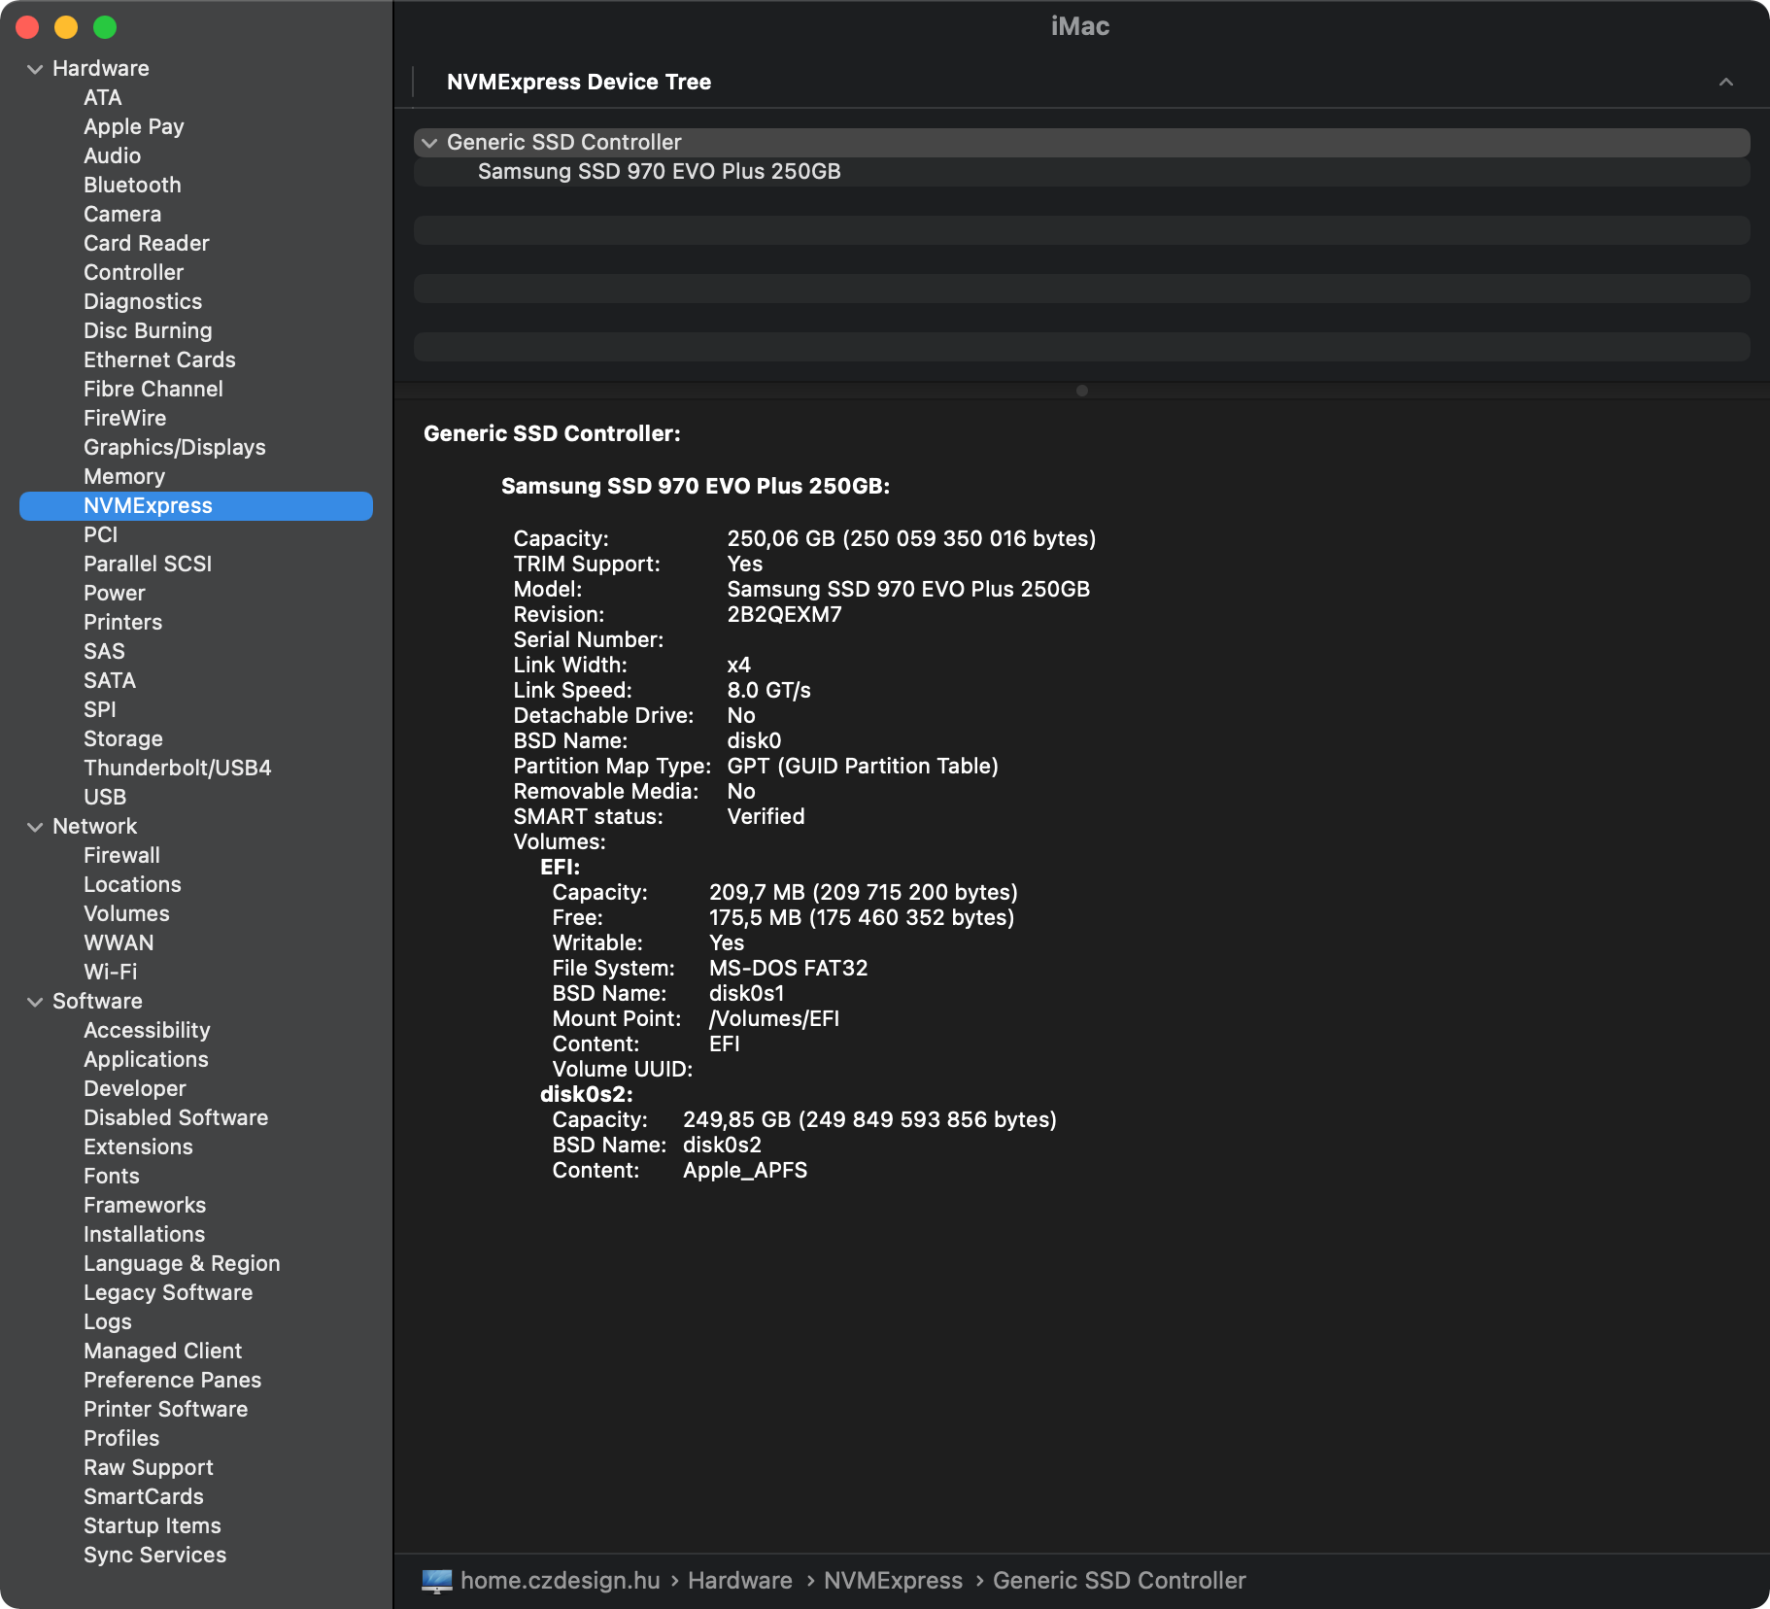
Task: Open the Controller sidebar entry
Action: coord(133,273)
